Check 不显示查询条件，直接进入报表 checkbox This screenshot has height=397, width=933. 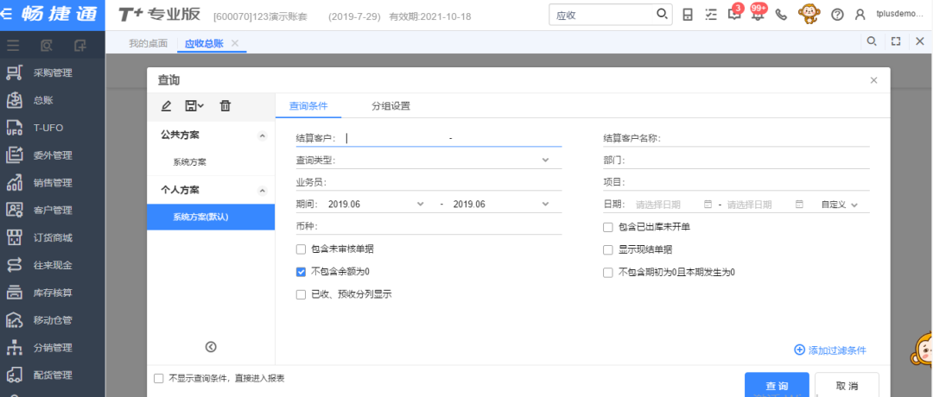(x=158, y=378)
